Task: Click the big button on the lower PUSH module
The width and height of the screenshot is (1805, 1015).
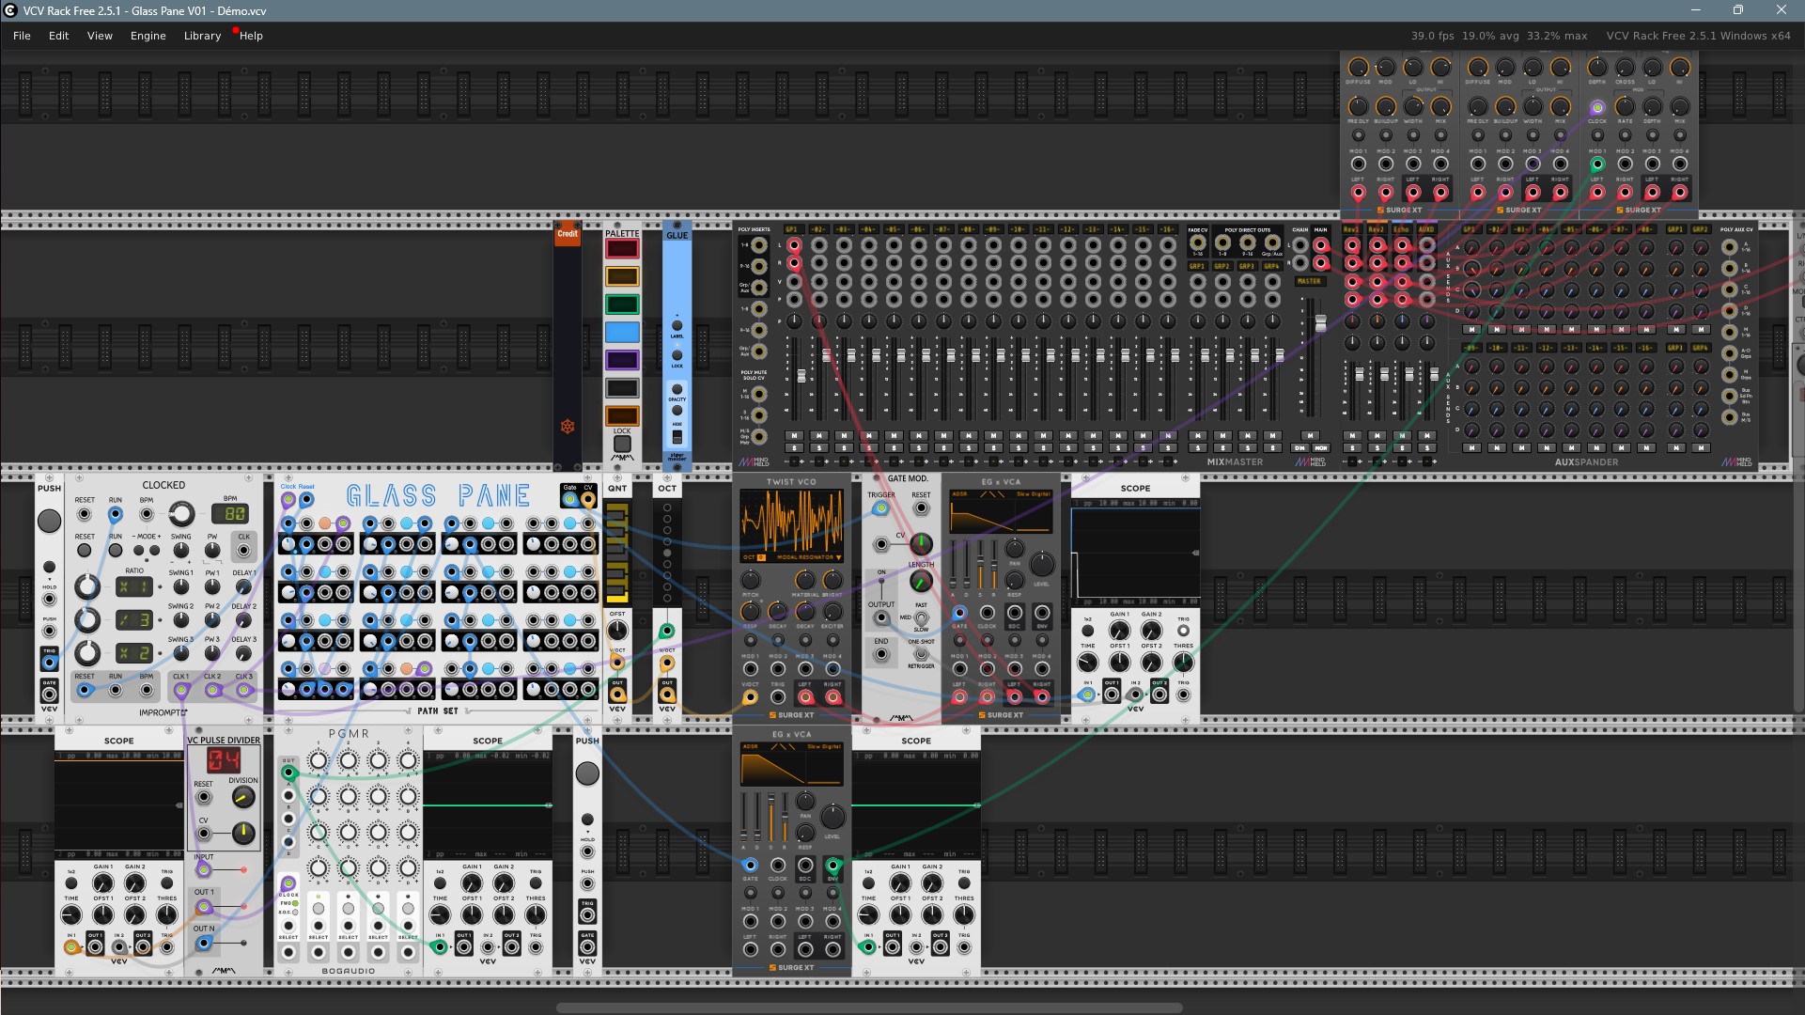Action: (x=587, y=773)
